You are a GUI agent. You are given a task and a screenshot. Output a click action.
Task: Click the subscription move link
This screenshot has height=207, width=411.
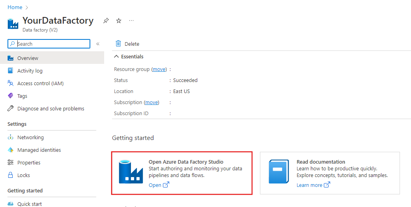coord(151,102)
